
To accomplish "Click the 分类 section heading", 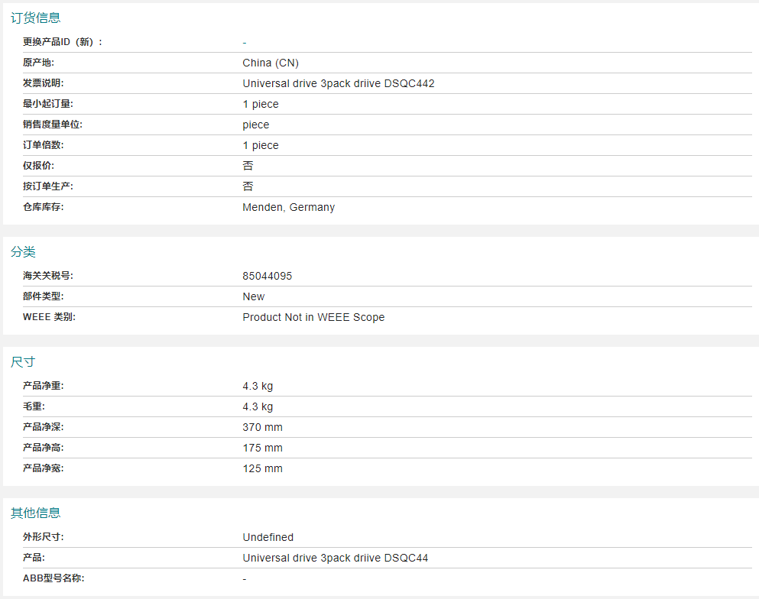I will [x=23, y=251].
